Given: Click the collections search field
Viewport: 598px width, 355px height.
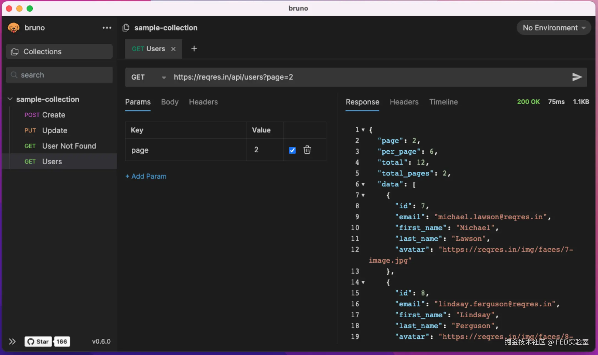Looking at the screenshot, I should (x=59, y=75).
